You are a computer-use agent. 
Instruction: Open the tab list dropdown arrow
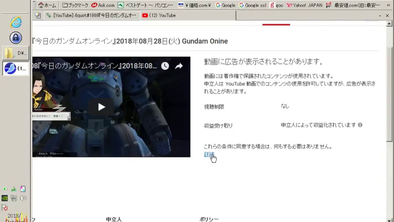coord(380,15)
